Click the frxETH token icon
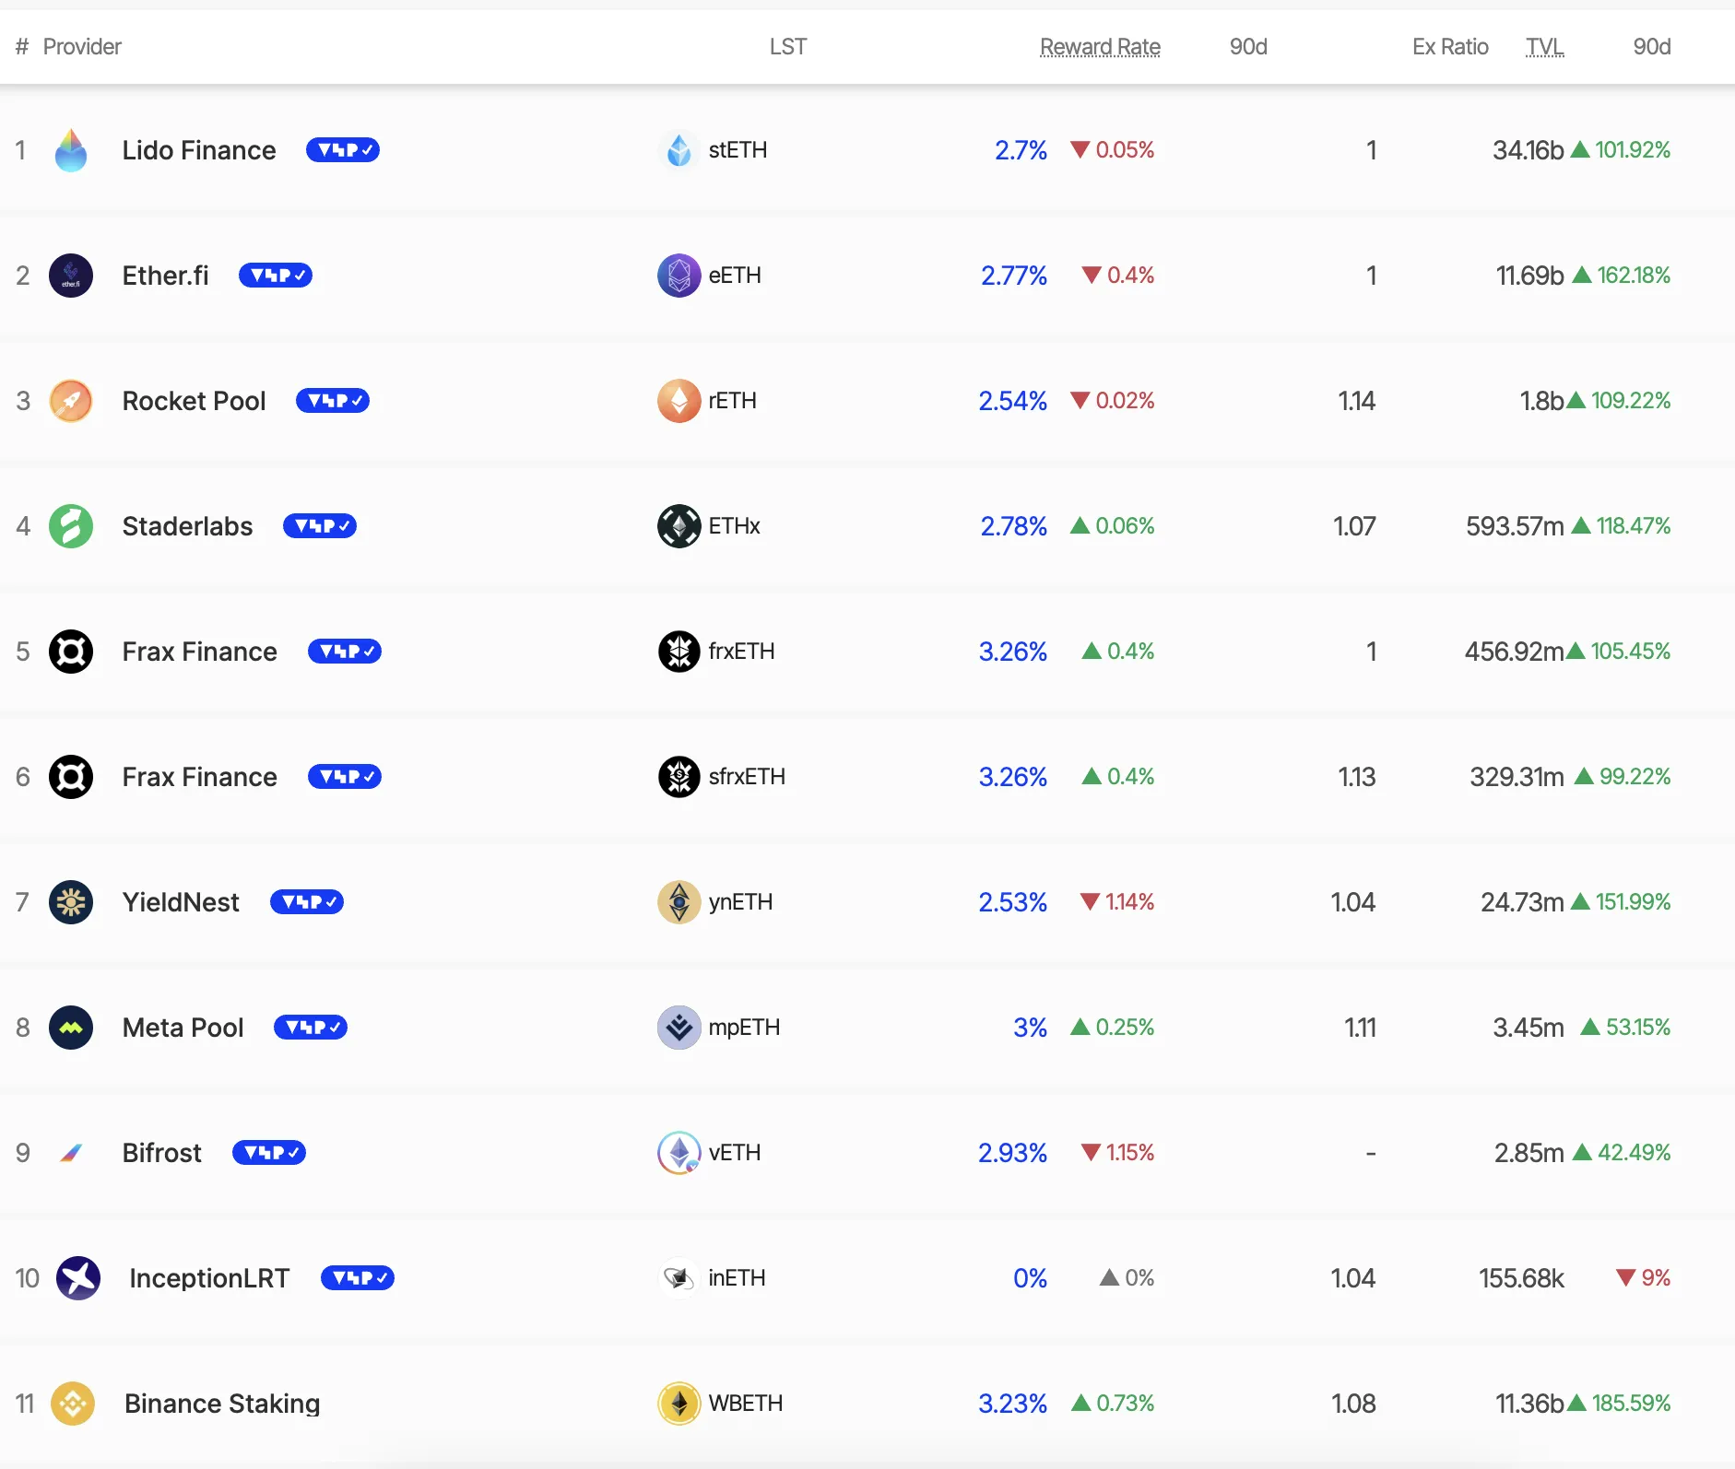The width and height of the screenshot is (1735, 1469). (679, 652)
